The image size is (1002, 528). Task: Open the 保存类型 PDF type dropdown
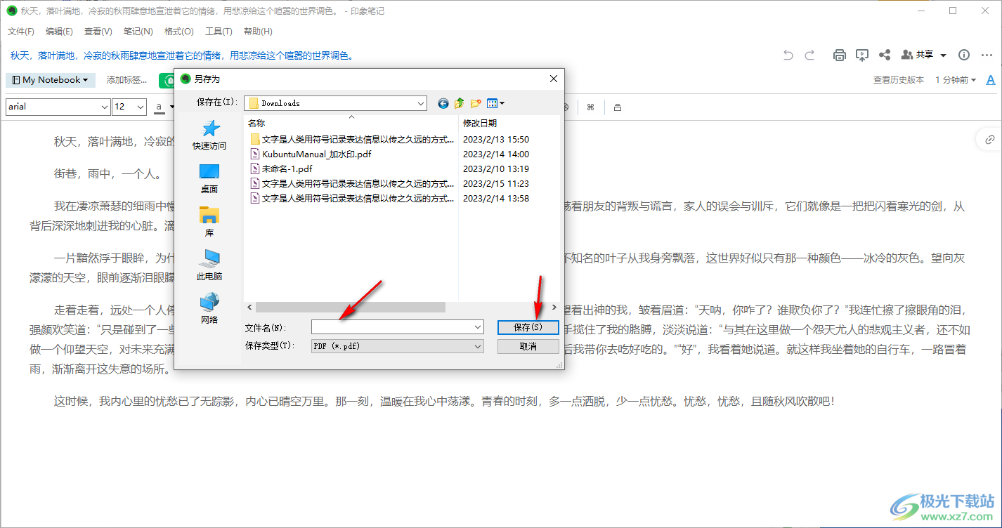[398, 346]
